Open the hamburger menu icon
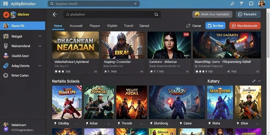 (6, 4)
